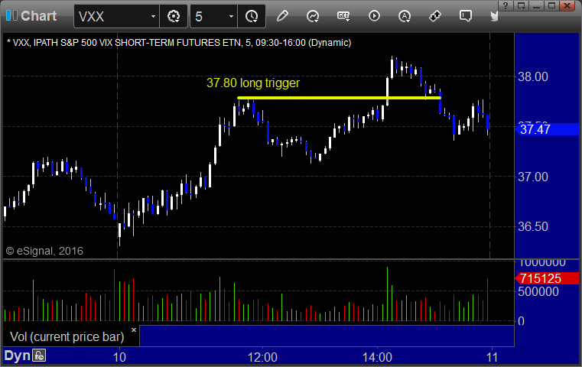This screenshot has width=582, height=367.
Task: Open the circled A alerts icon
Action: point(405,16)
